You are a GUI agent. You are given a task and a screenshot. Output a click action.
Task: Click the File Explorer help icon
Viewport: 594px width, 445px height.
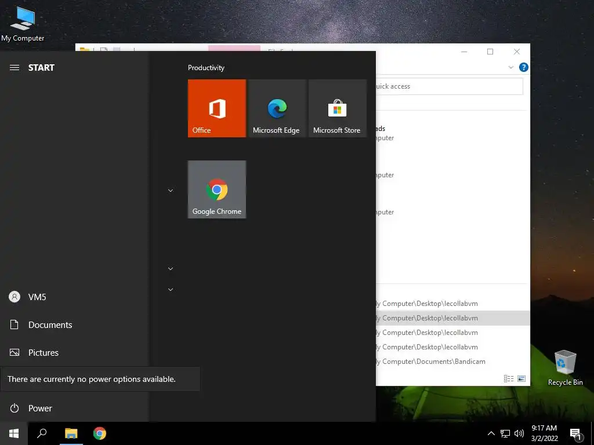[x=524, y=67]
